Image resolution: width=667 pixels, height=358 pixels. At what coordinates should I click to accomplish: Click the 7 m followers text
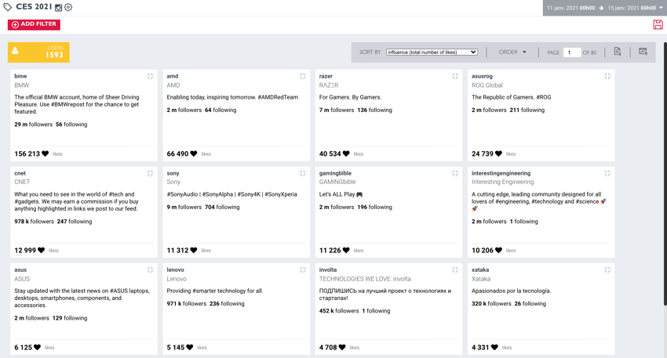(x=337, y=110)
